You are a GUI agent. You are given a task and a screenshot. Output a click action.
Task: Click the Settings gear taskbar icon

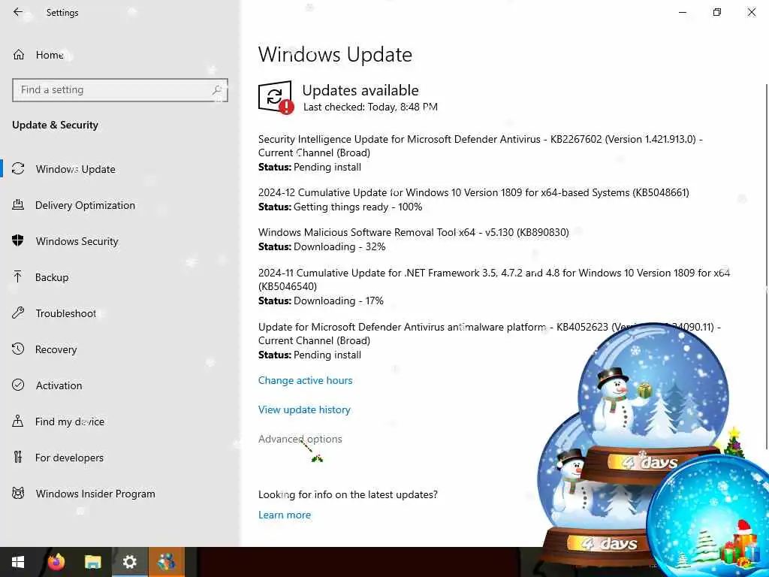[x=129, y=562]
